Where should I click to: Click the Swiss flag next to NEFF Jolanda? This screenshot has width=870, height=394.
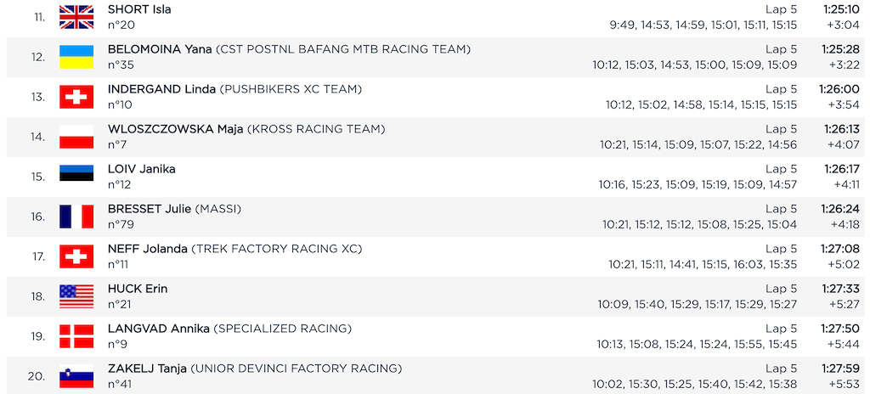click(x=76, y=256)
